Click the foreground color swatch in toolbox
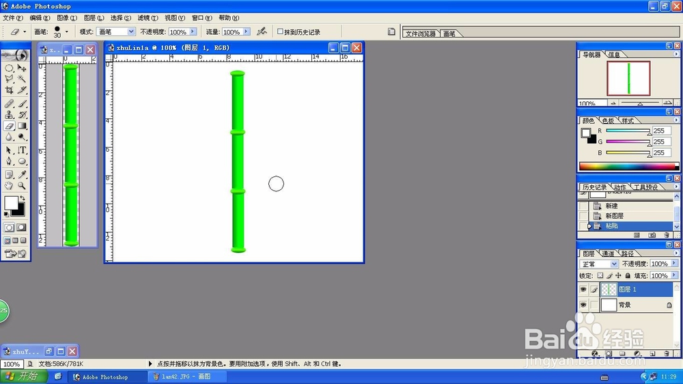The width and height of the screenshot is (683, 384). (x=11, y=203)
